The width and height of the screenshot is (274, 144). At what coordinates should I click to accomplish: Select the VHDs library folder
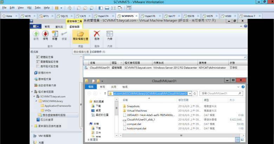point(48,110)
